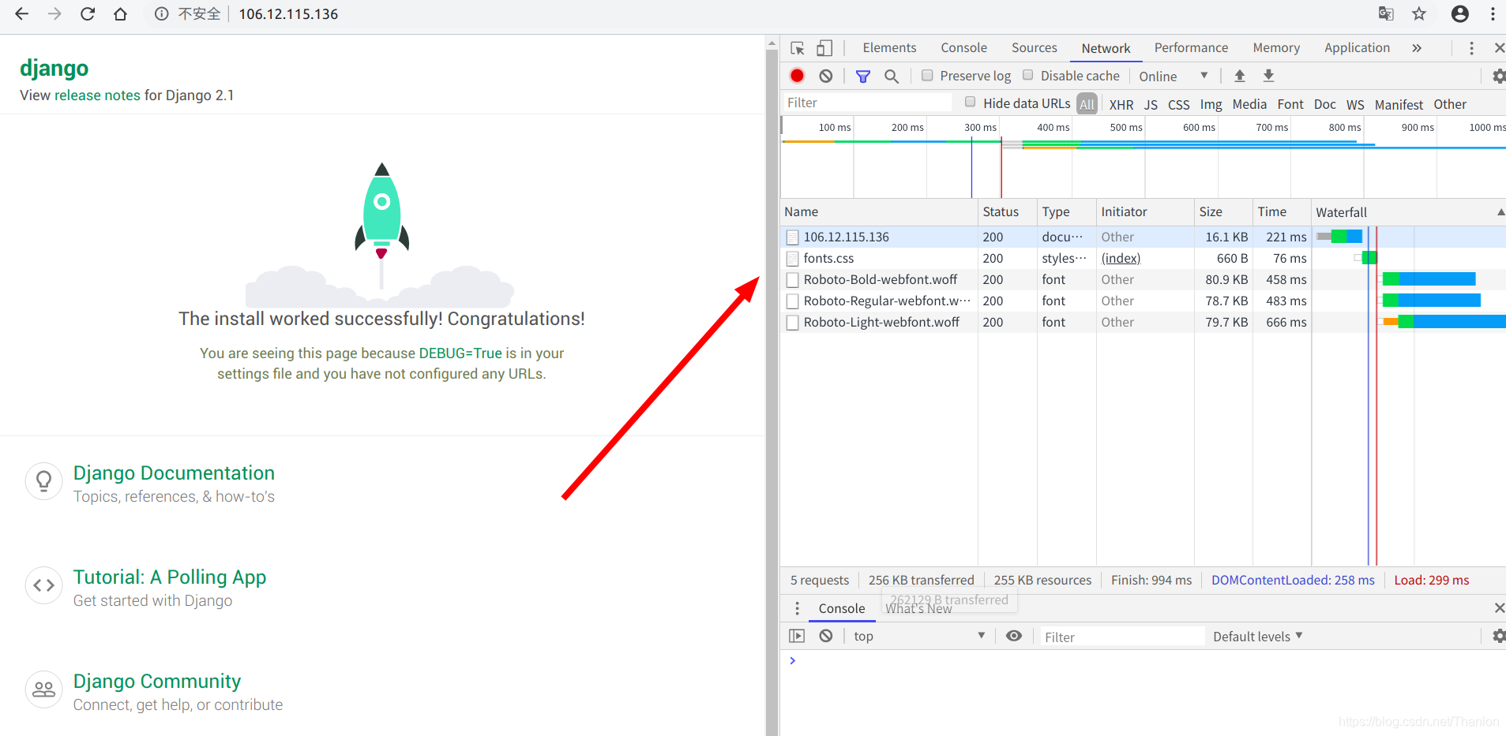Stop recording network log

pos(798,76)
